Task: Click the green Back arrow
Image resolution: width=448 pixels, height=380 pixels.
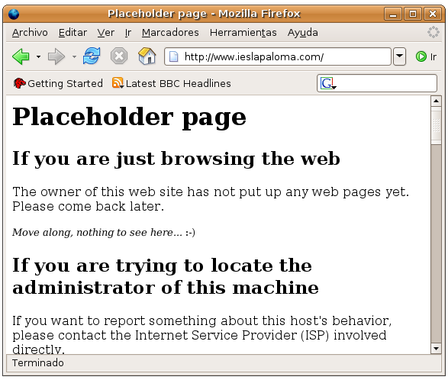Action: (x=21, y=56)
